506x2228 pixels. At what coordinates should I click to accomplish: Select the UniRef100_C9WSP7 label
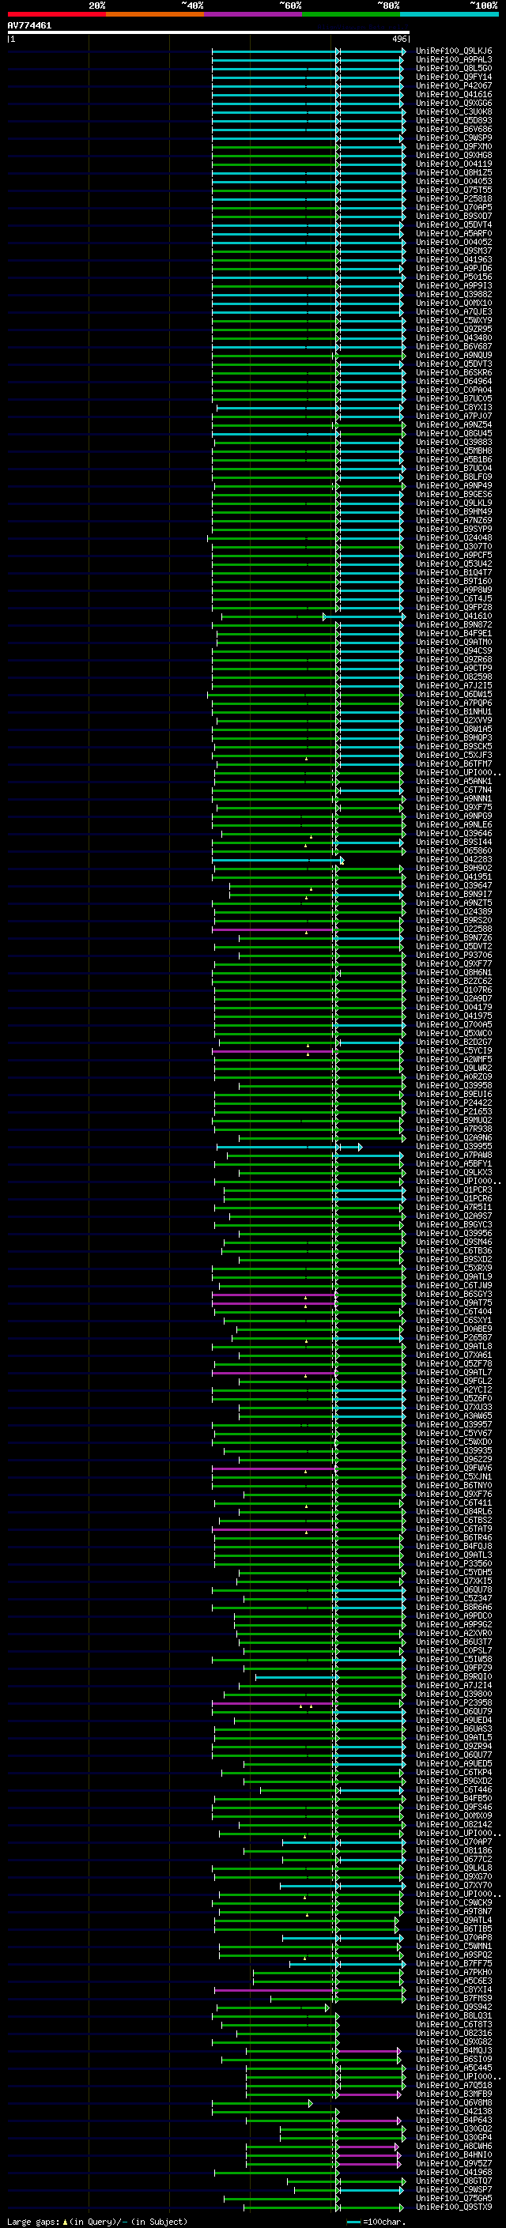tap(453, 2189)
